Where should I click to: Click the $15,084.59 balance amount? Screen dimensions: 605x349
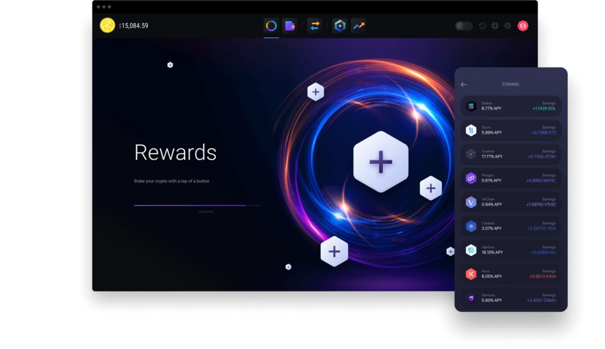[134, 26]
